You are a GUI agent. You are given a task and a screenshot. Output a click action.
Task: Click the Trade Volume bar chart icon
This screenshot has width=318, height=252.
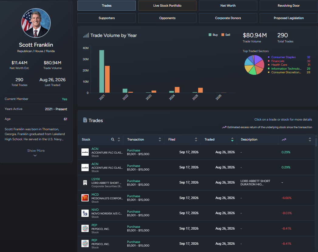click(x=86, y=35)
